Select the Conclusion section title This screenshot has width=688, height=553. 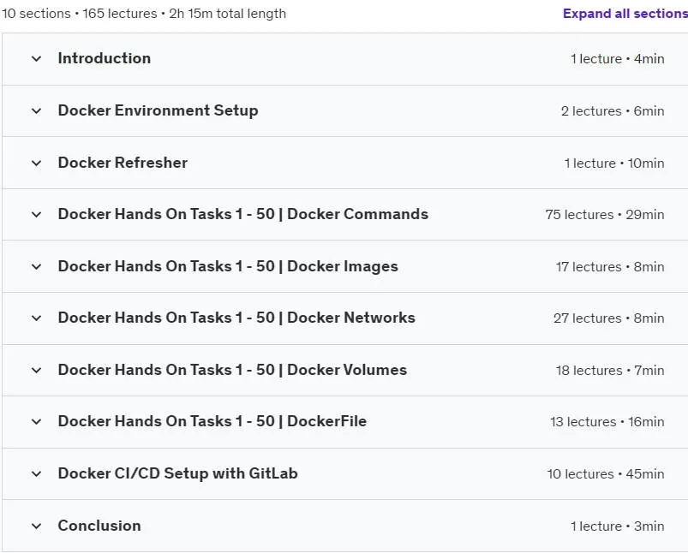pos(99,526)
